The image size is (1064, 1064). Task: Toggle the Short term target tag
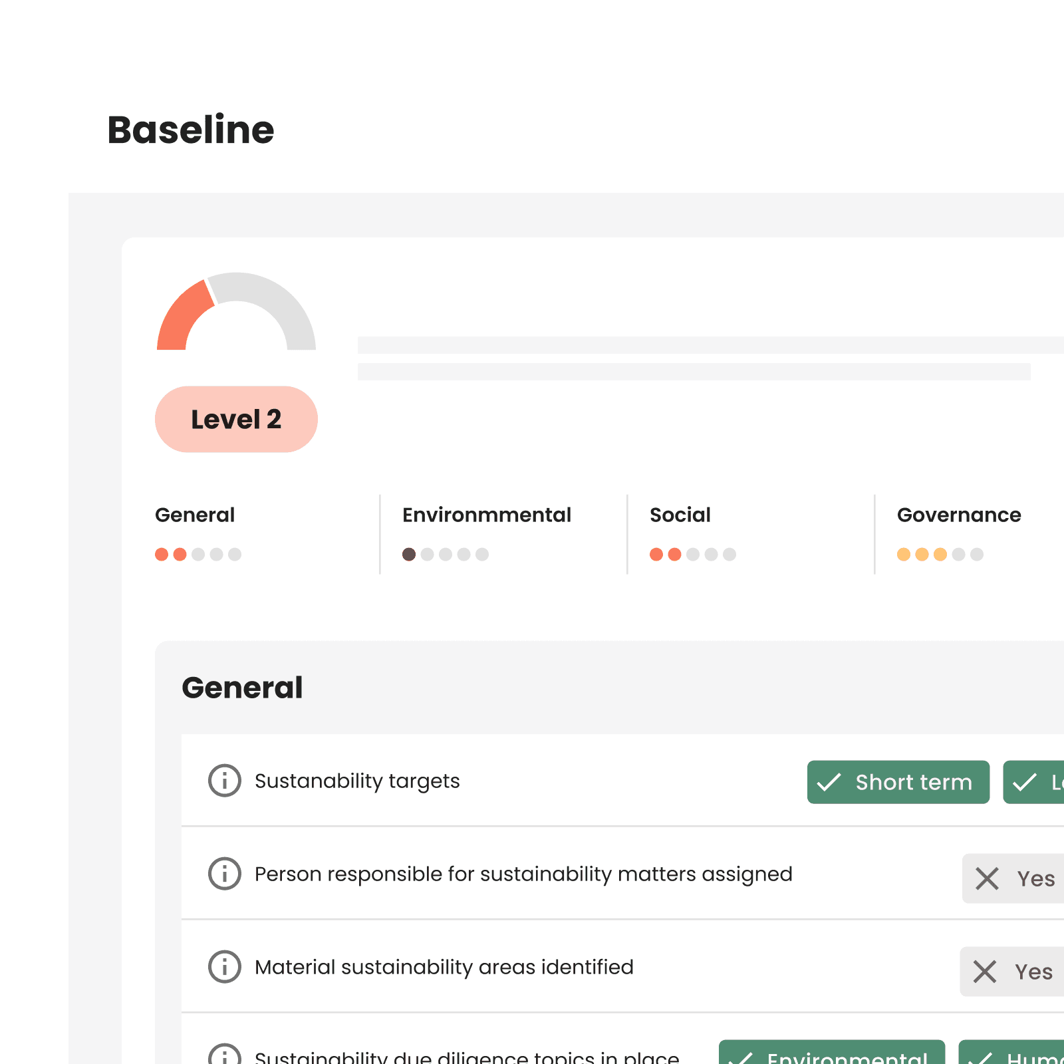pyautogui.click(x=898, y=782)
